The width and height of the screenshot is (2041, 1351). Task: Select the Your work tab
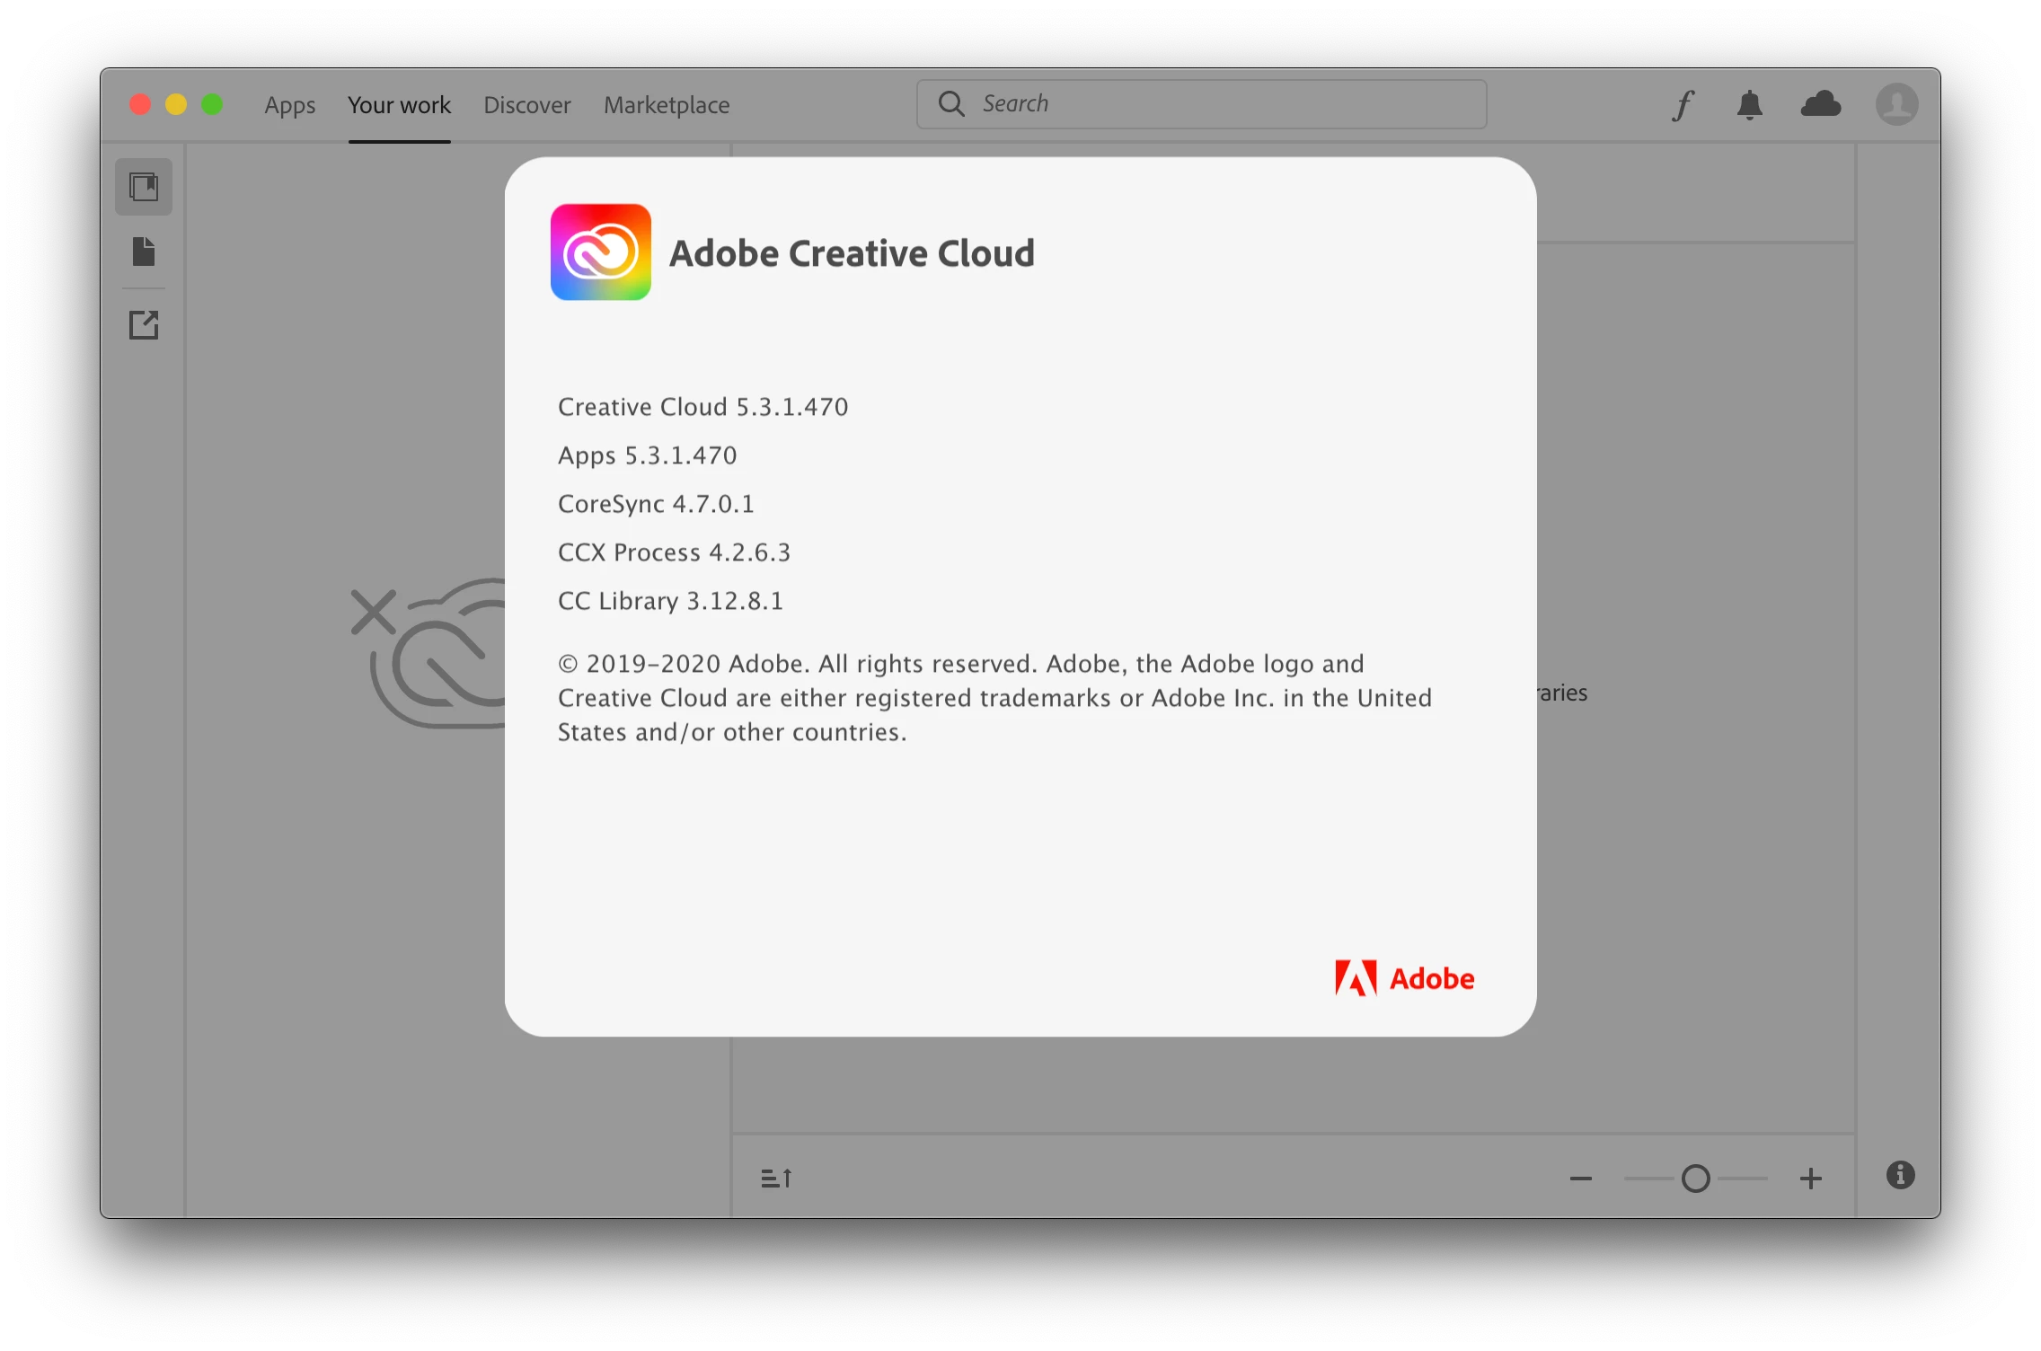coord(399,105)
